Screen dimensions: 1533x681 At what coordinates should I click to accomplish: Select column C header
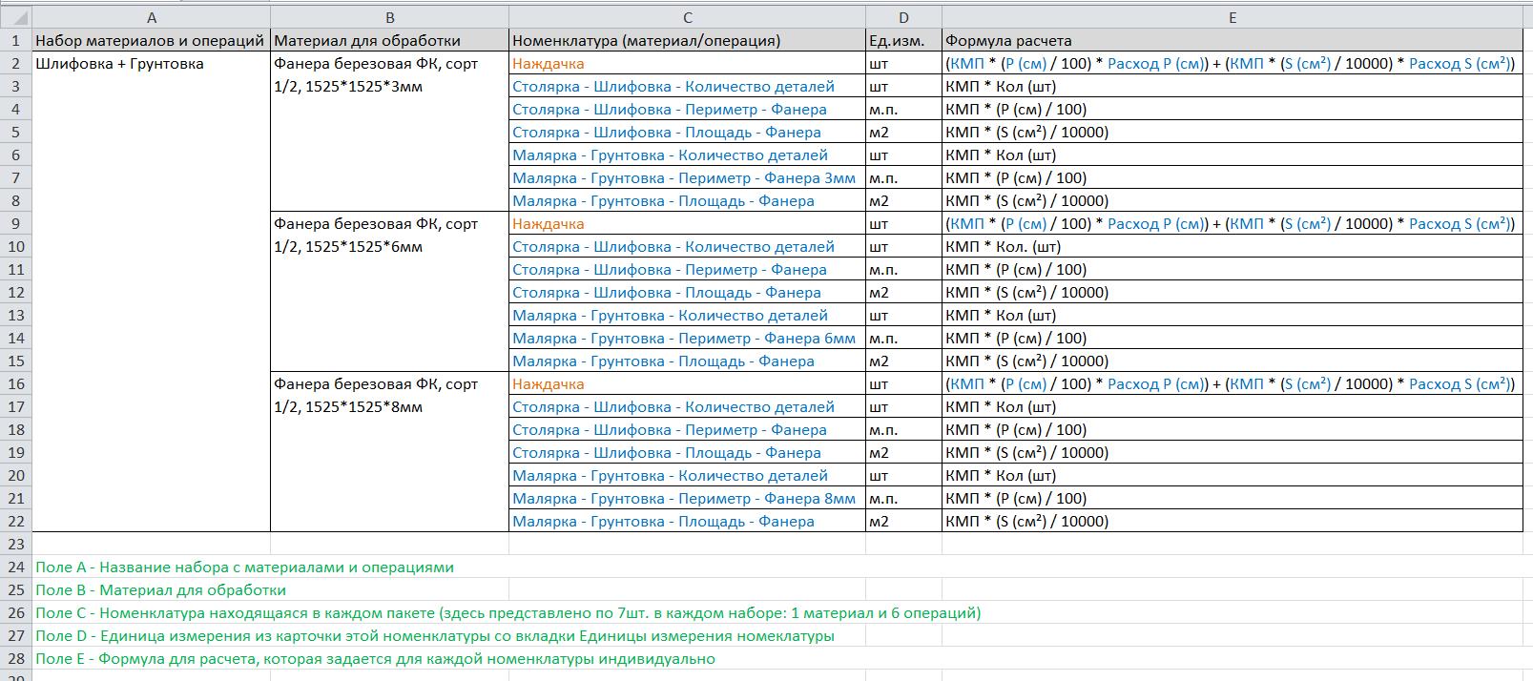pos(687,18)
